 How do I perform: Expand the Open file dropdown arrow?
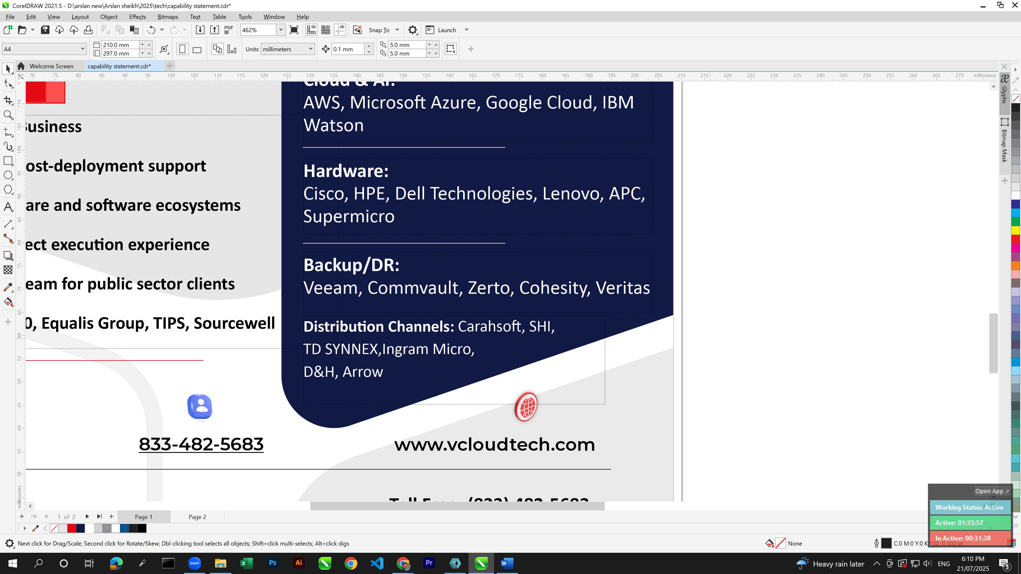point(32,30)
